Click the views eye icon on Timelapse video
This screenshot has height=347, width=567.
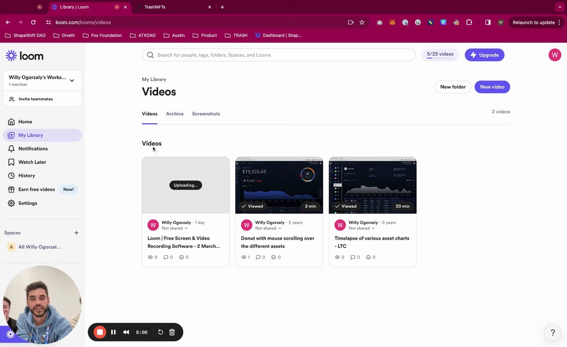[x=337, y=257]
